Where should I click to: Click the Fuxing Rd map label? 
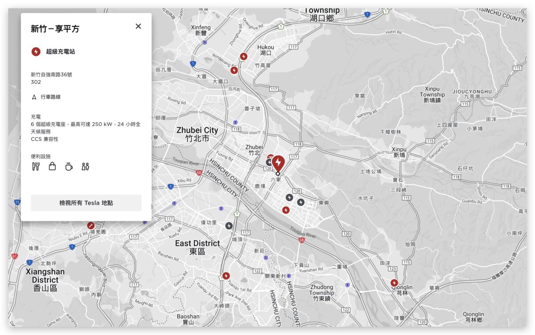(225, 157)
